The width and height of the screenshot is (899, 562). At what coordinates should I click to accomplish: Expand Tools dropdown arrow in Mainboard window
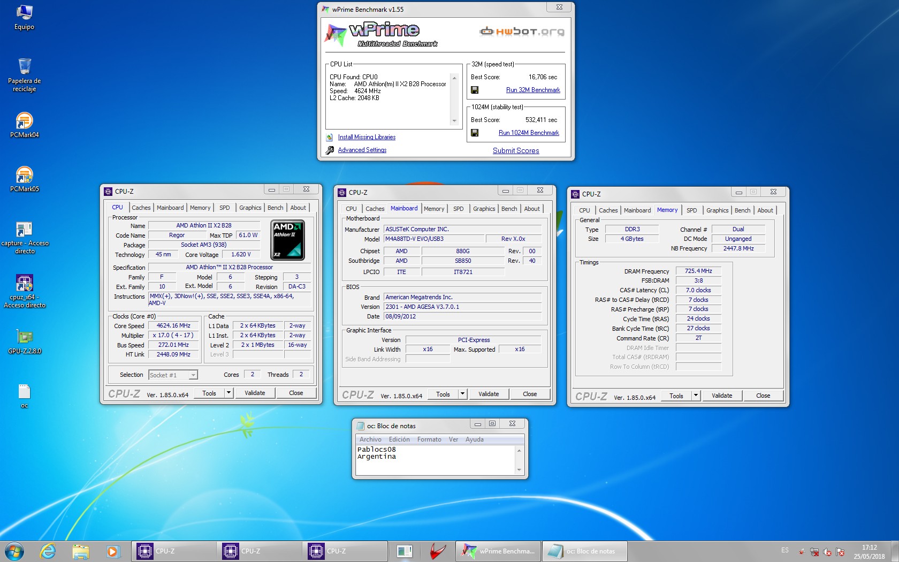[462, 394]
